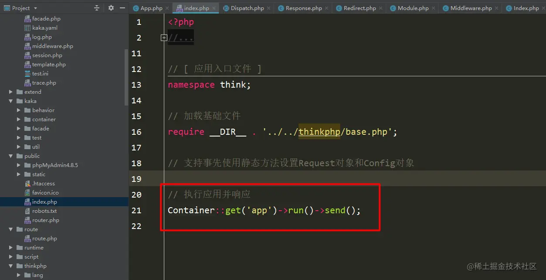The width and height of the screenshot is (546, 280).
Task: Close the App.php tab
Action: coord(168,8)
